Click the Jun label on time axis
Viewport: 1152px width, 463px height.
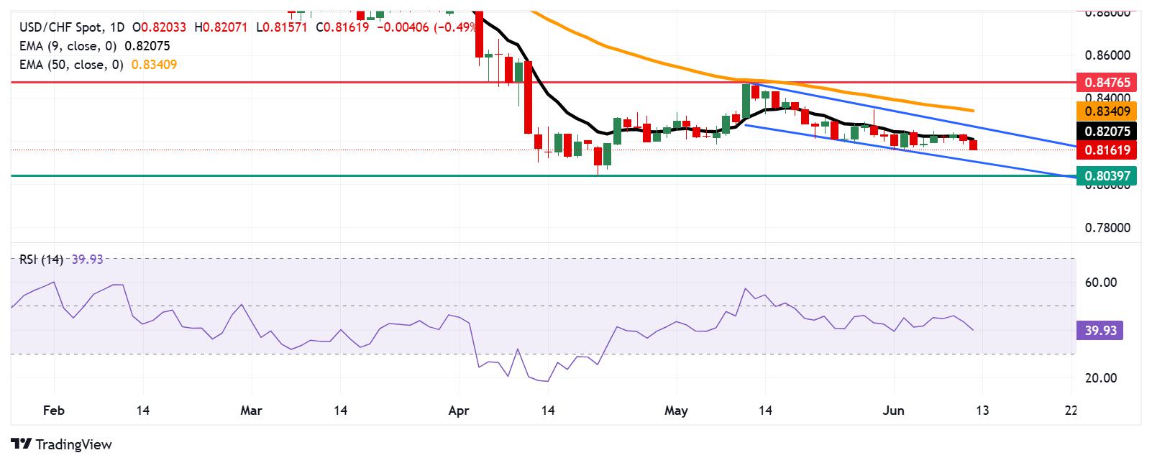click(893, 411)
